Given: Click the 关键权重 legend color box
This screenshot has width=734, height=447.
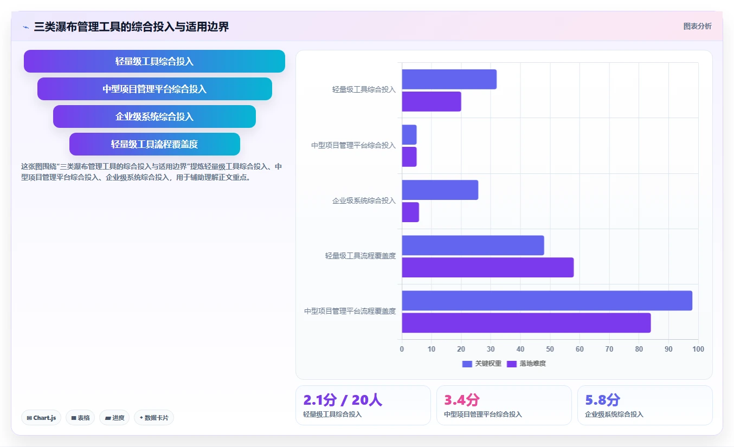Looking at the screenshot, I should tap(467, 364).
